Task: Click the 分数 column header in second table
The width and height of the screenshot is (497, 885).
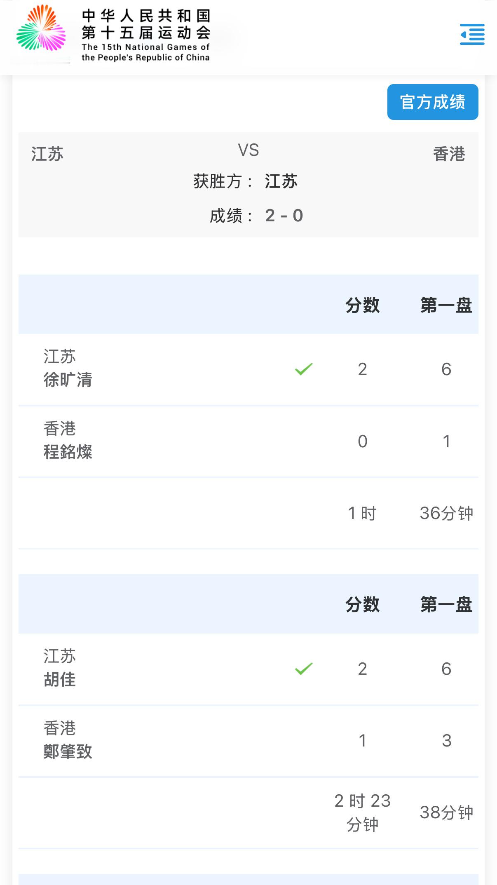Action: (x=363, y=605)
